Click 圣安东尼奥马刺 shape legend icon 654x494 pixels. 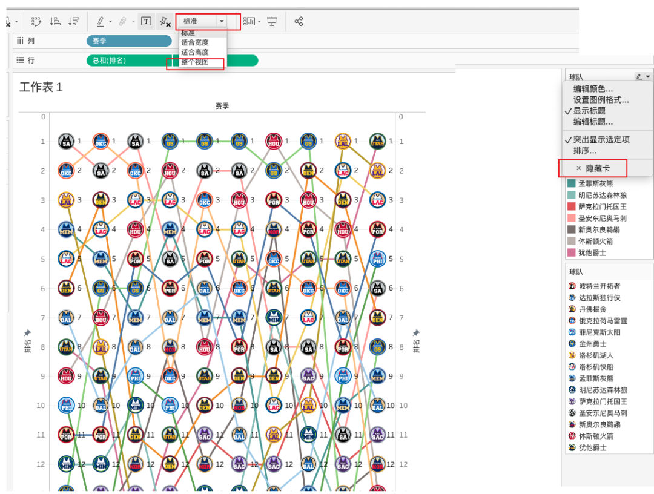572,413
